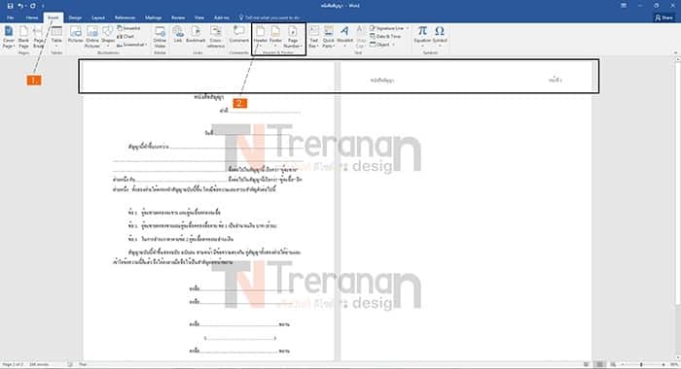Insert Online Pictures
Image resolution: width=681 pixels, height=369 pixels.
click(92, 37)
